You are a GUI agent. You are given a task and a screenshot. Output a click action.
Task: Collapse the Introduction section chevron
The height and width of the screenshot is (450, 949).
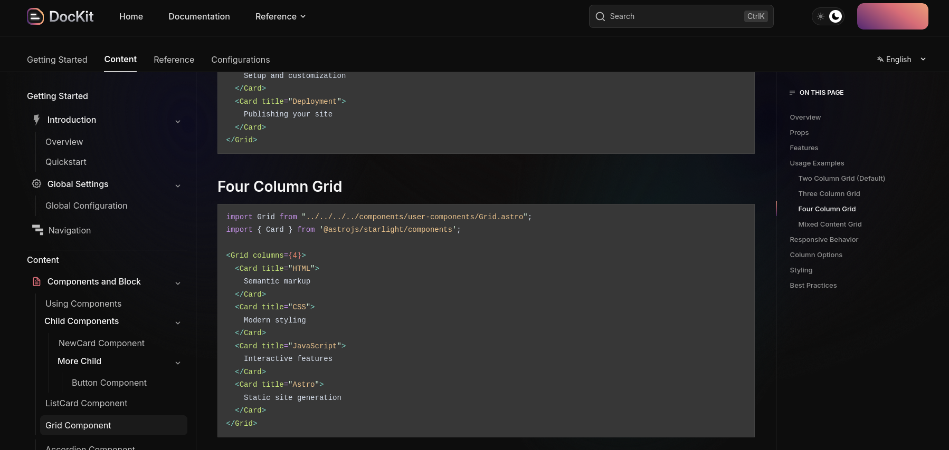click(178, 122)
